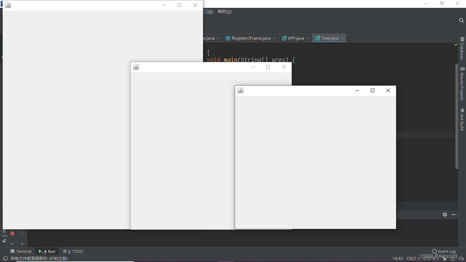Image resolution: width=466 pixels, height=262 pixels.
Task: Click the scroll-to-end down arrow in Run panel
Action: (x=22, y=233)
